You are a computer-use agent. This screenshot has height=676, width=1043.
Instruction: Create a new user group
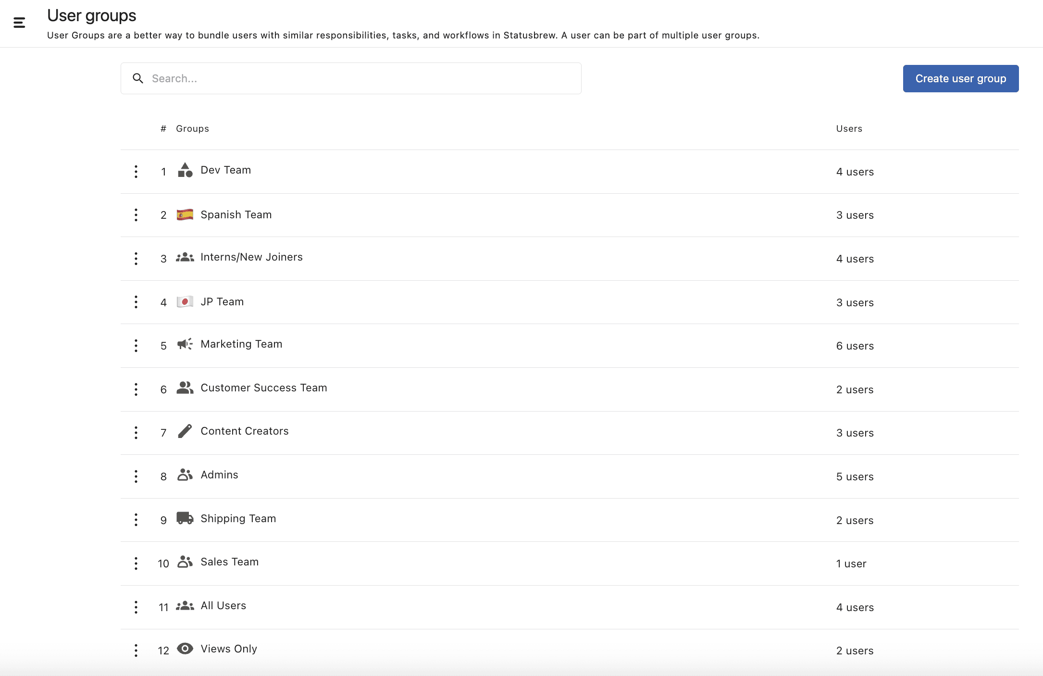(x=960, y=78)
